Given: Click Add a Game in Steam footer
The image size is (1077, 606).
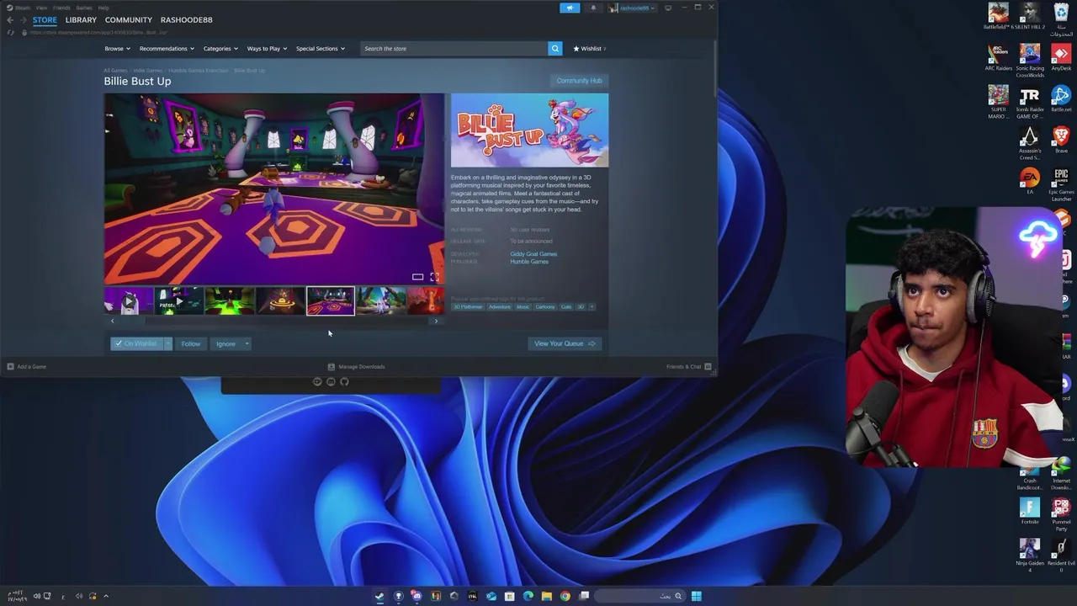Looking at the screenshot, I should click(26, 366).
